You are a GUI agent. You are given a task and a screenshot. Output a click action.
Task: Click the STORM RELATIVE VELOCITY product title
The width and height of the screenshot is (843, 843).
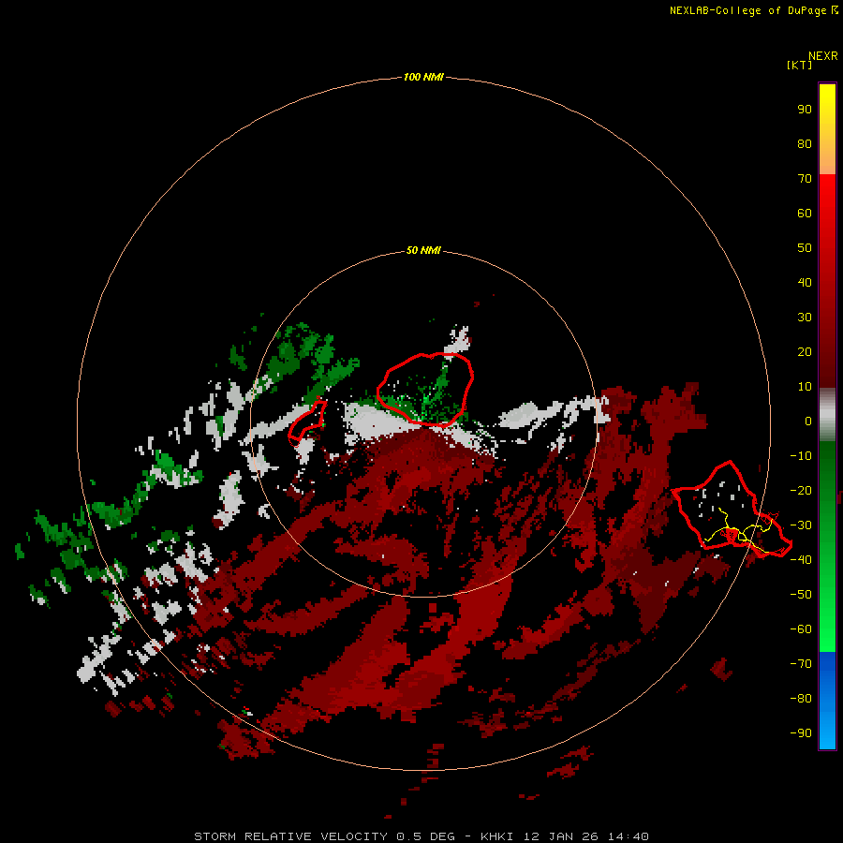pos(290,836)
